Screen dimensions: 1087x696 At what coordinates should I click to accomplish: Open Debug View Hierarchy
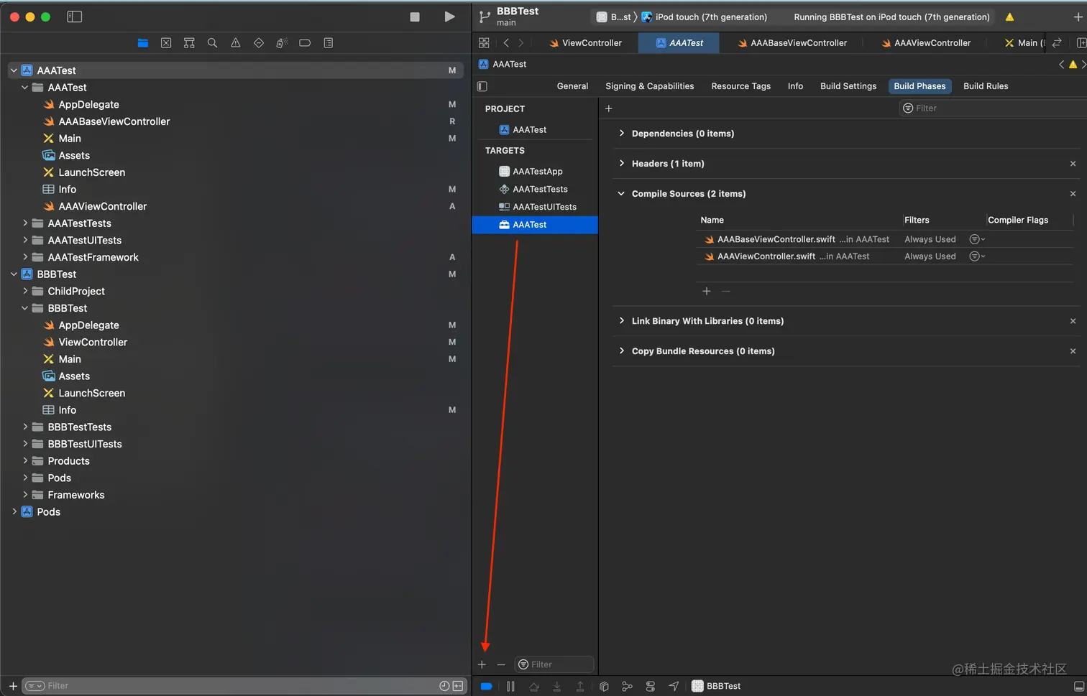[x=604, y=687]
